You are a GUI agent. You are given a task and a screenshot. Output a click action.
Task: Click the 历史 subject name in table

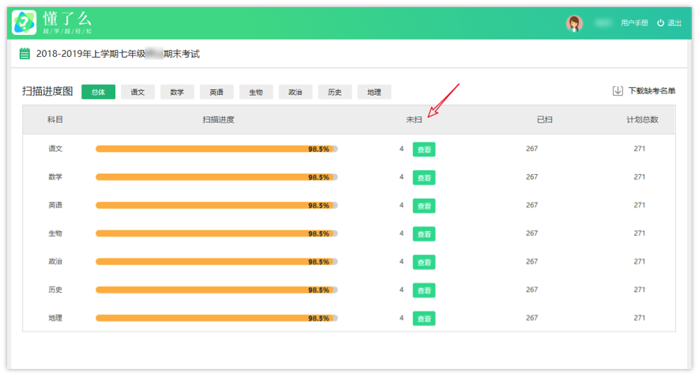[55, 290]
